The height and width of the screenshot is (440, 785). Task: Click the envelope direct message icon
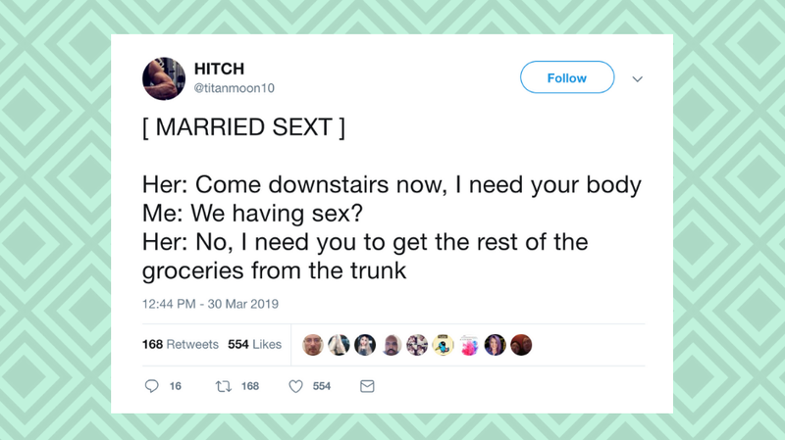click(x=367, y=386)
